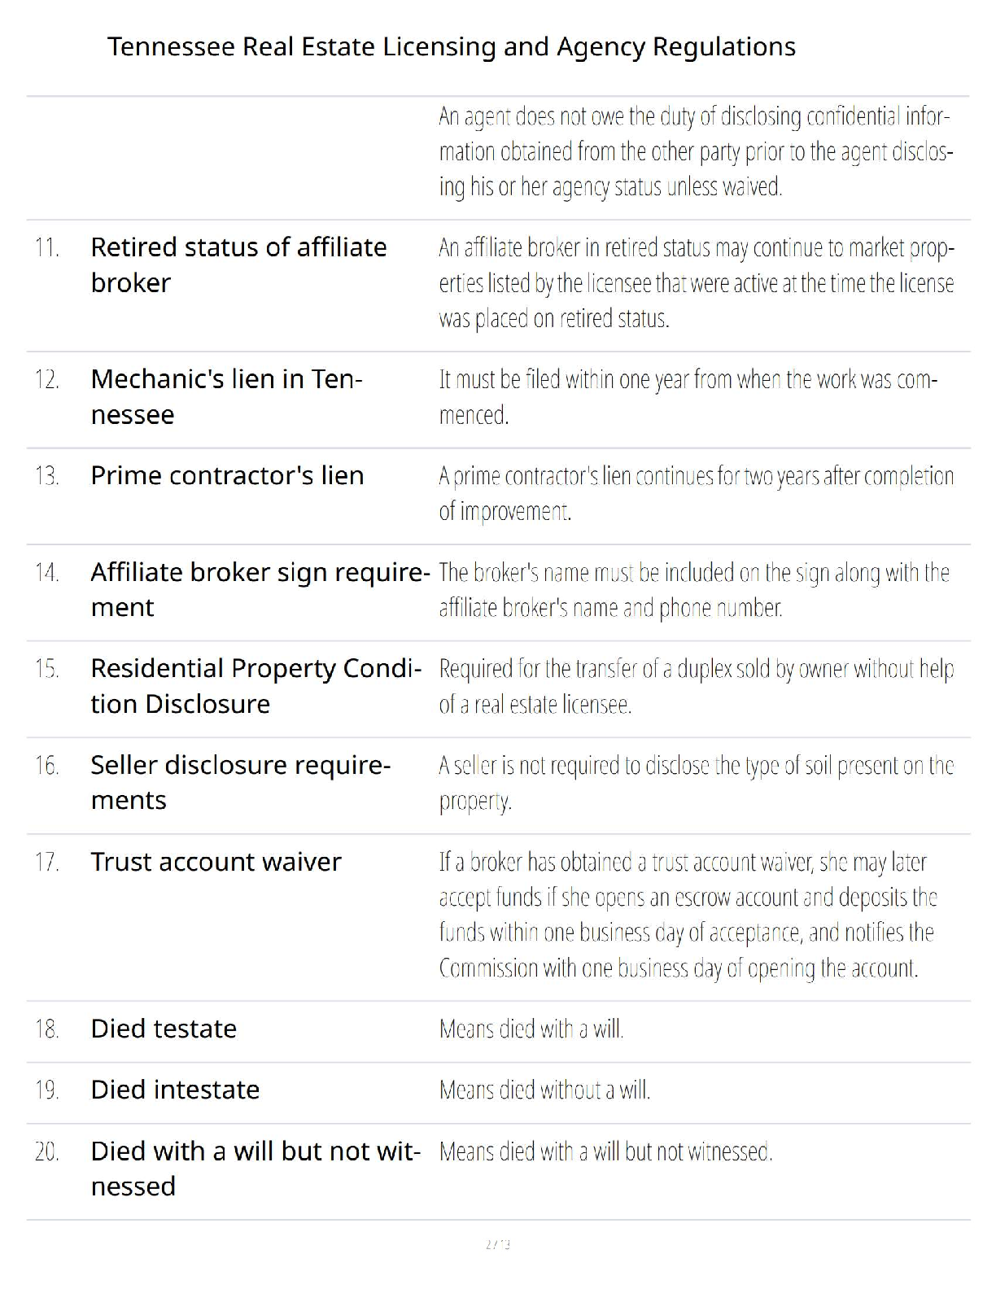Click the "Died with a will but not witnessed" term
996x1289 pixels.
[x=256, y=1168]
